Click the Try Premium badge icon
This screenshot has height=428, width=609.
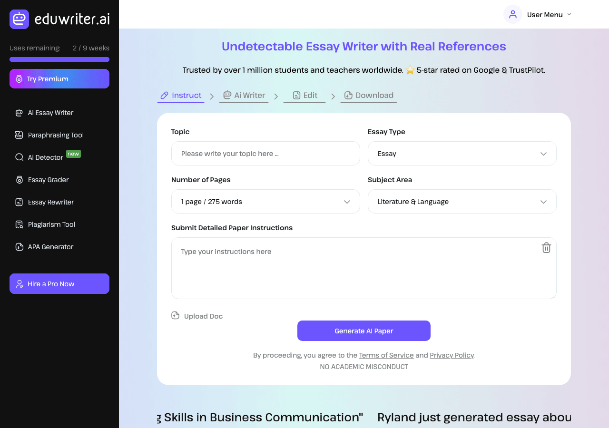pyautogui.click(x=19, y=79)
